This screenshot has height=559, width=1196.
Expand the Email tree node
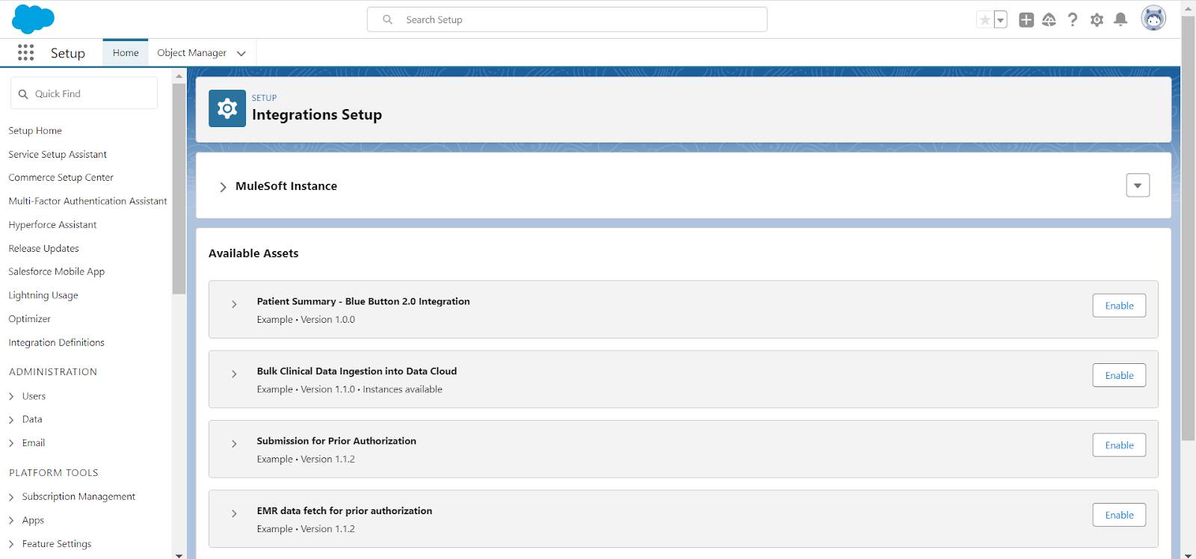tap(11, 443)
